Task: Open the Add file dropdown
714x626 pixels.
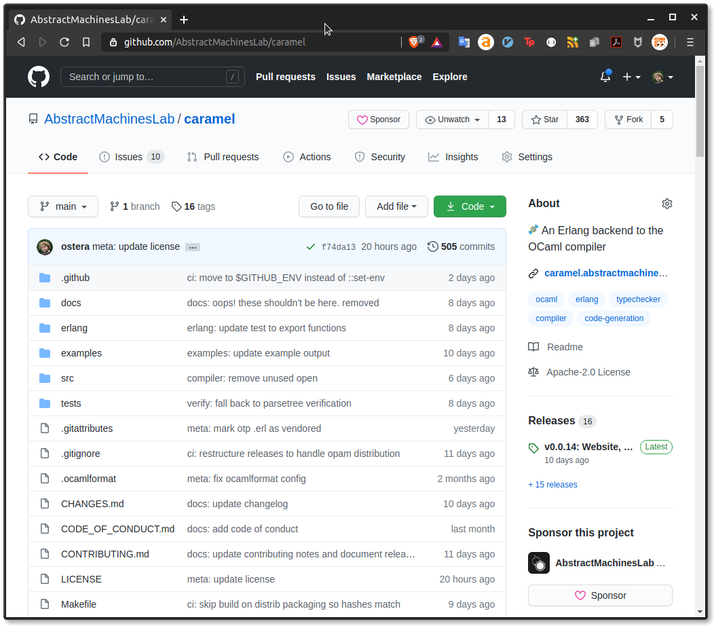Action: click(x=396, y=206)
